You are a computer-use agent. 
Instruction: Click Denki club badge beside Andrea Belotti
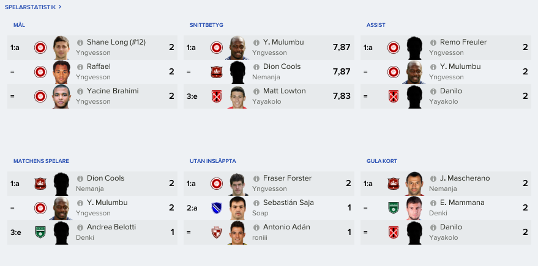coord(40,232)
